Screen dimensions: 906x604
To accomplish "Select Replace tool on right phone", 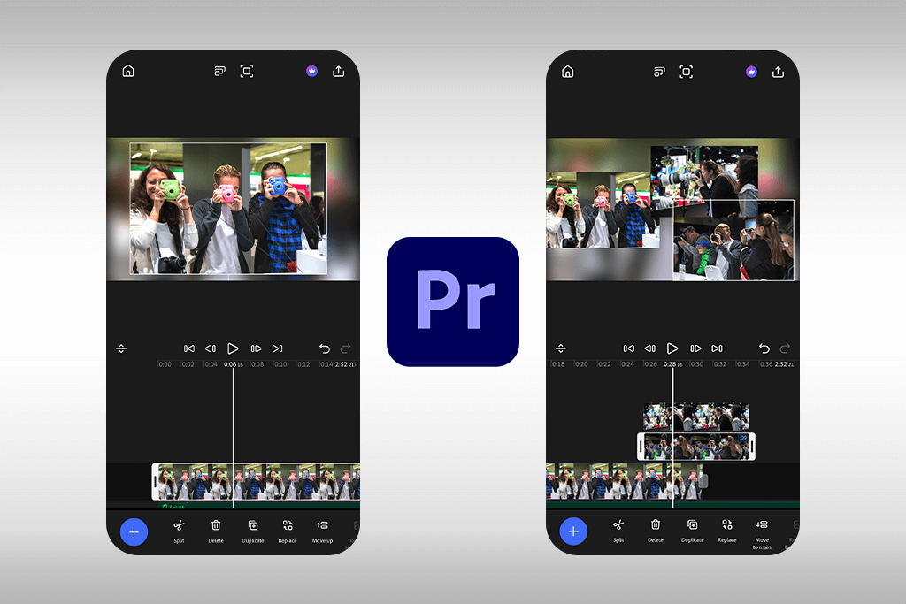I will coord(727,531).
